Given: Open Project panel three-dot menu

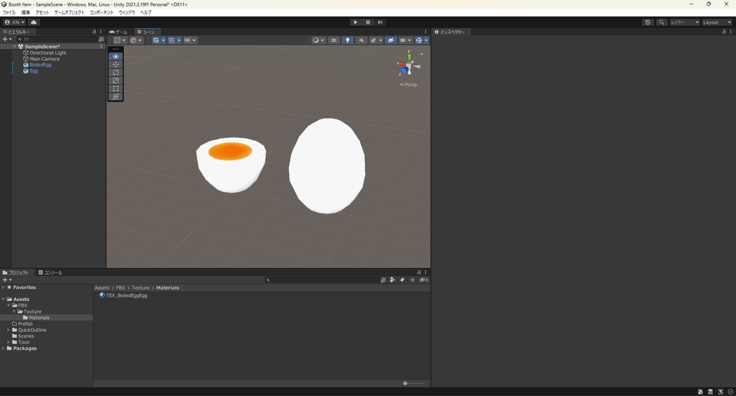Looking at the screenshot, I should coord(425,272).
